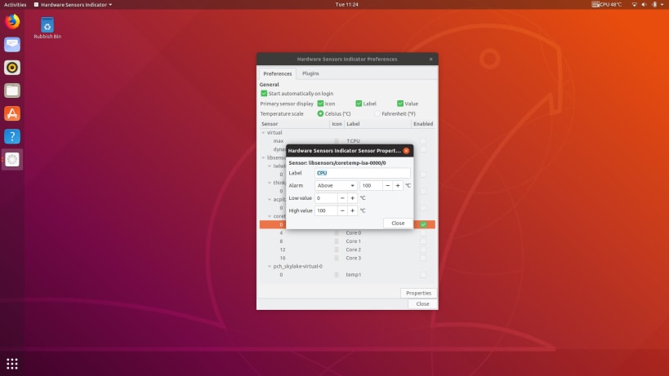Toggle Start automatically on login

tap(264, 93)
